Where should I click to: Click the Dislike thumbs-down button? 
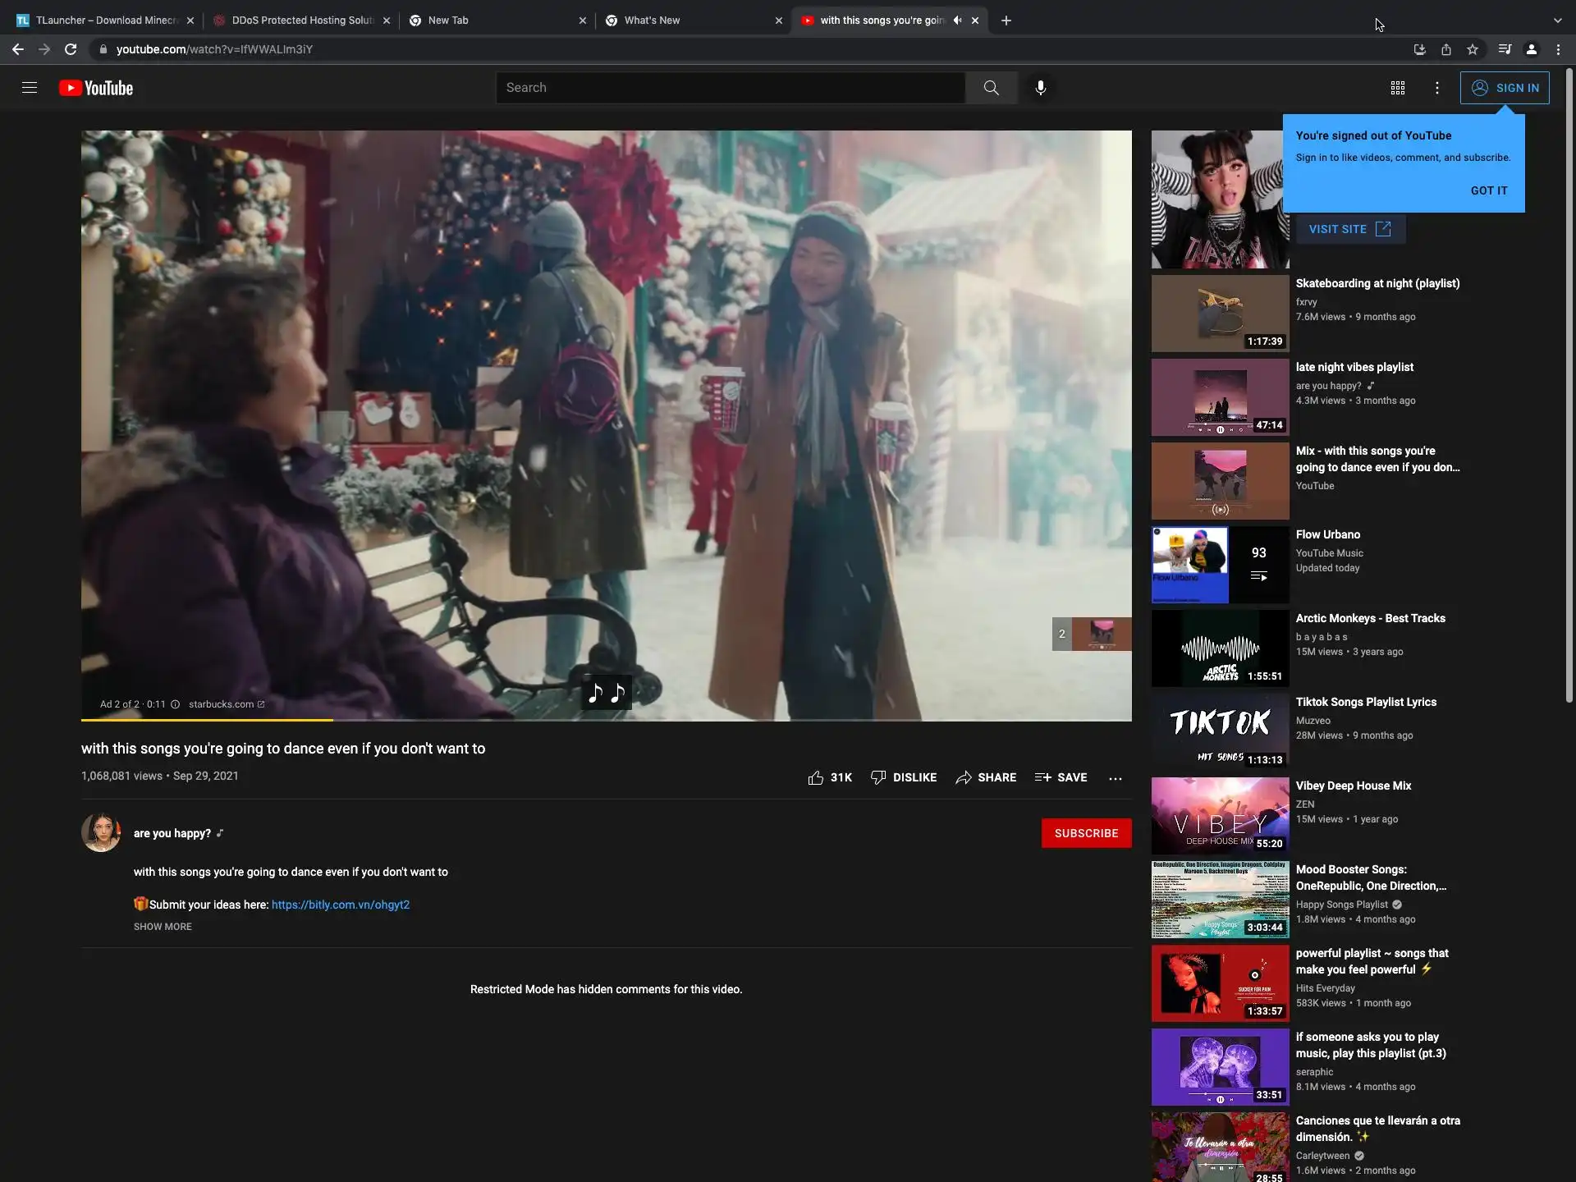pyautogui.click(x=903, y=777)
